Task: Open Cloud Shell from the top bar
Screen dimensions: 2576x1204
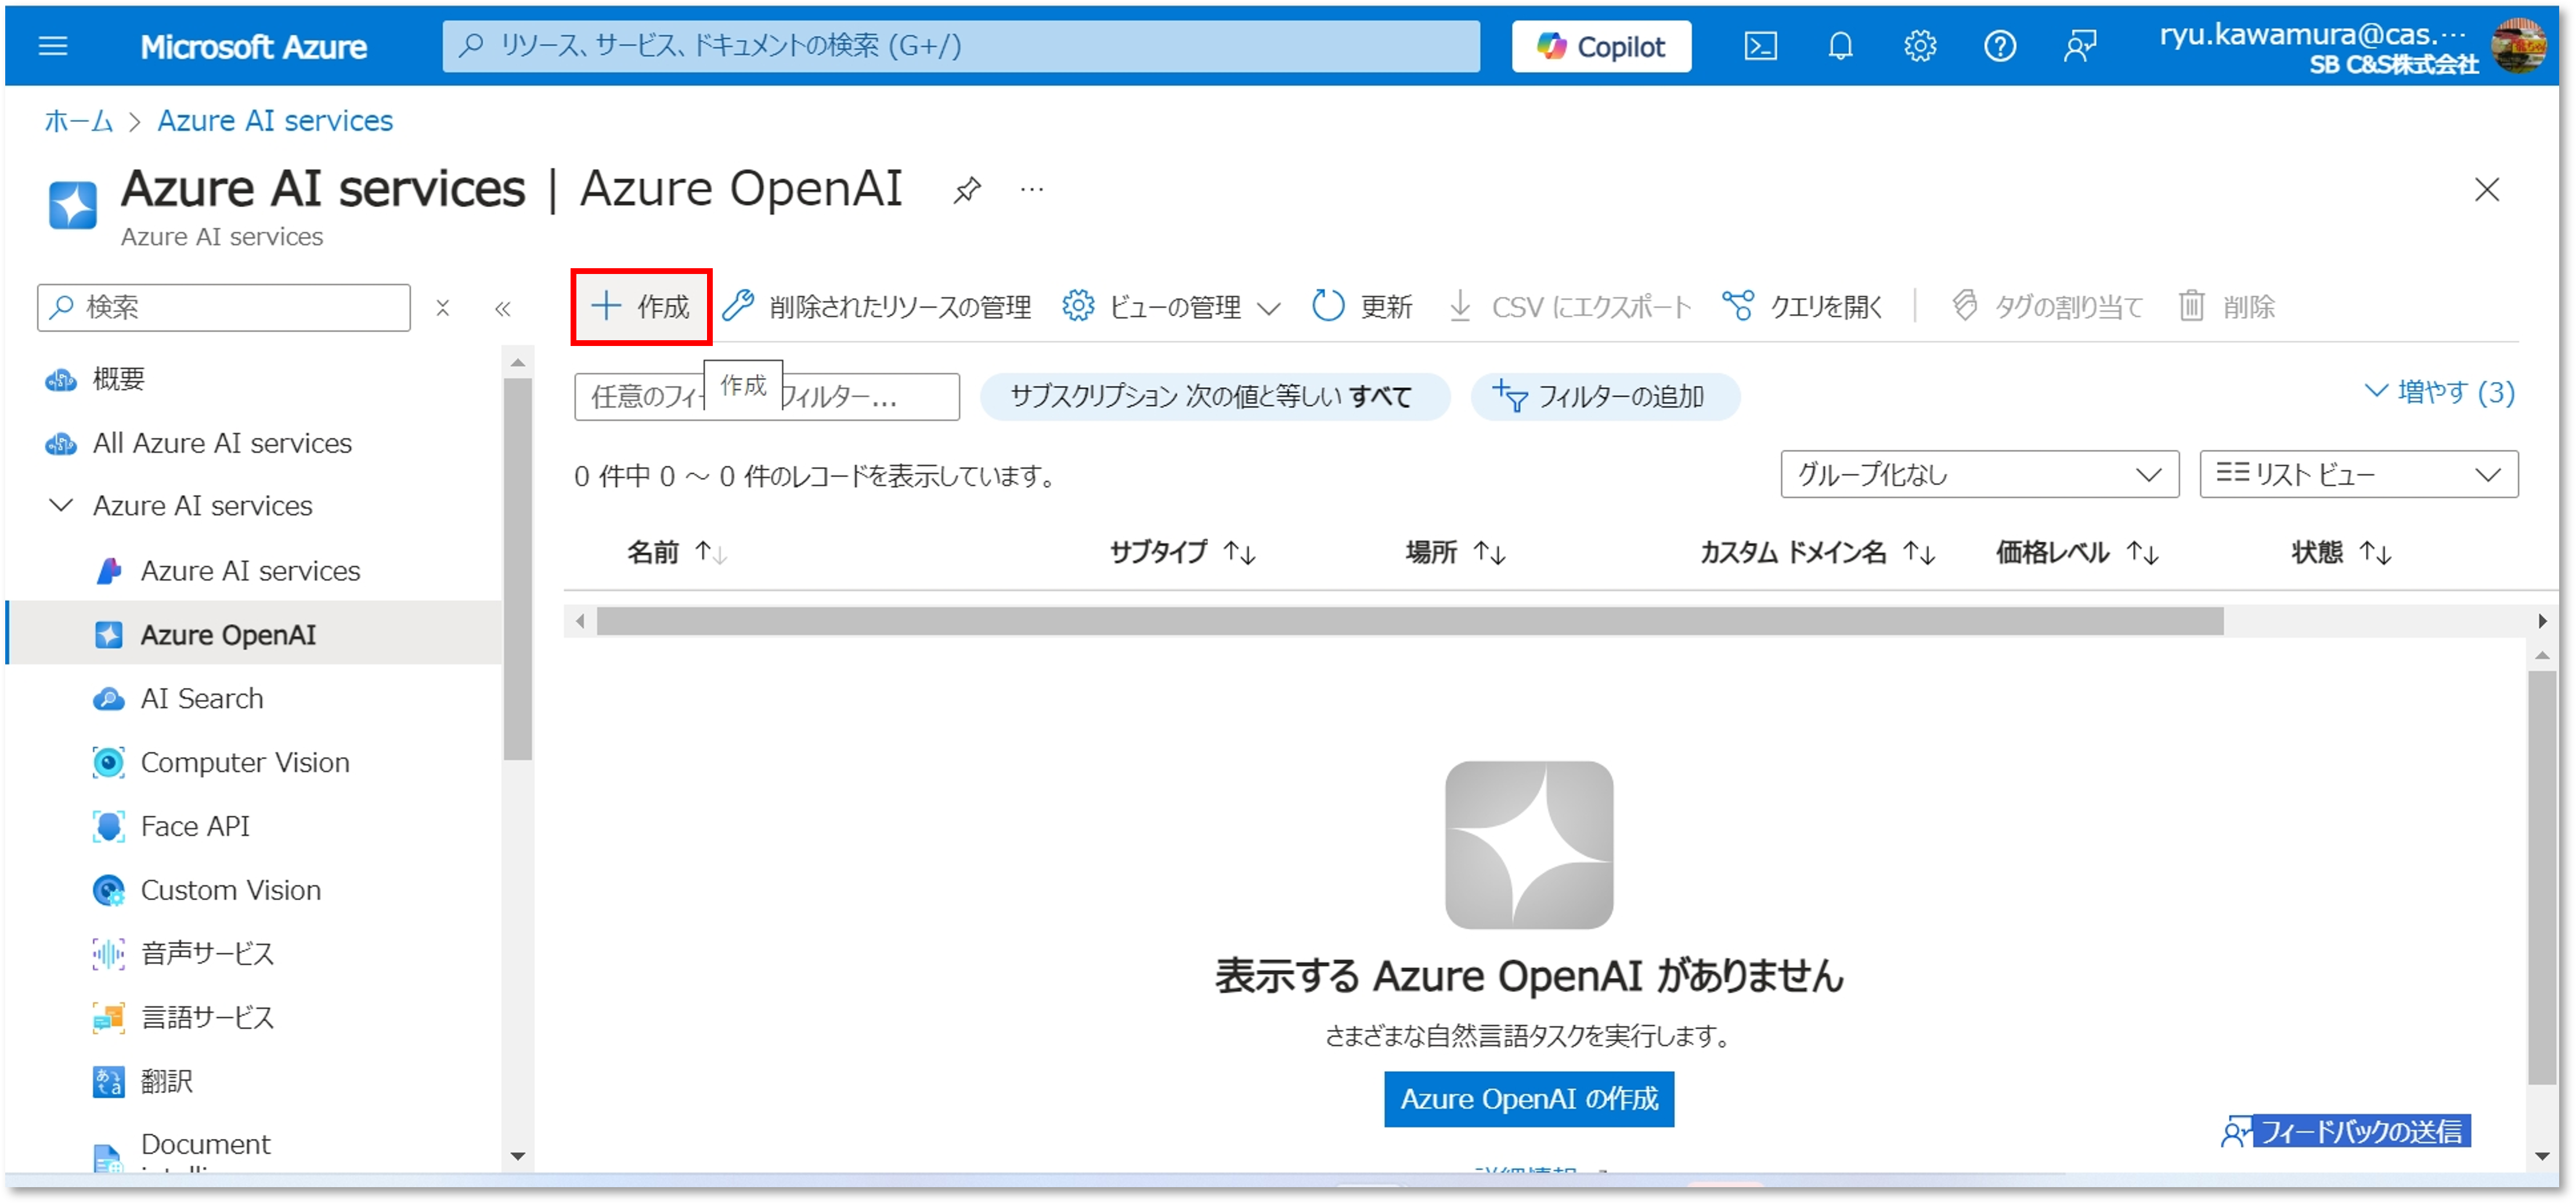Action: tap(1760, 46)
